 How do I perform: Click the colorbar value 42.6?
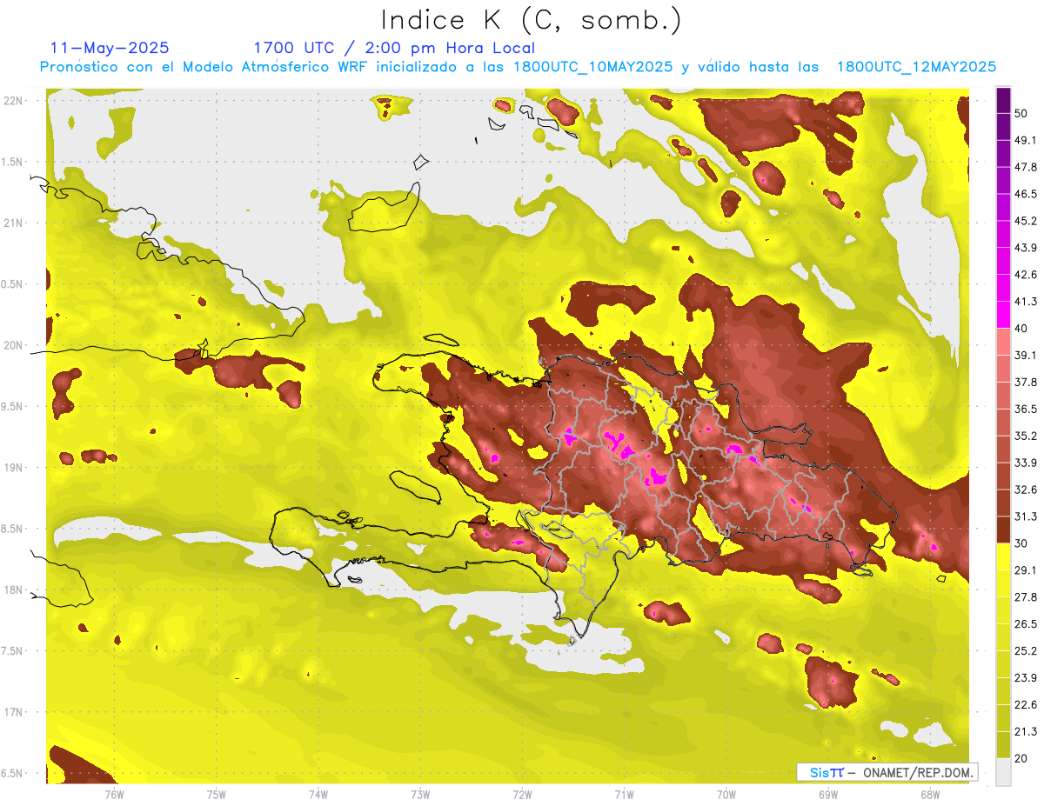(1026, 275)
